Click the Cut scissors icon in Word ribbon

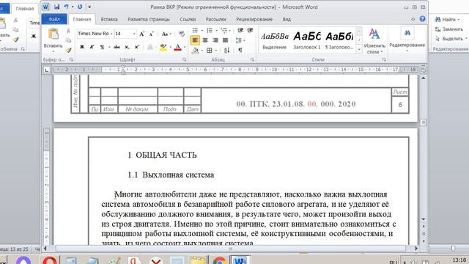click(68, 31)
